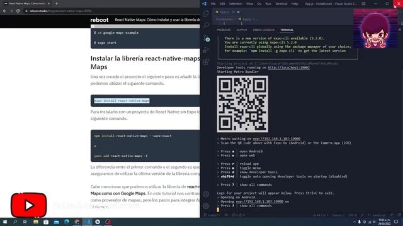Open the Edit menu in VS Code
The height and width of the screenshot is (226, 403).
tap(222, 4)
